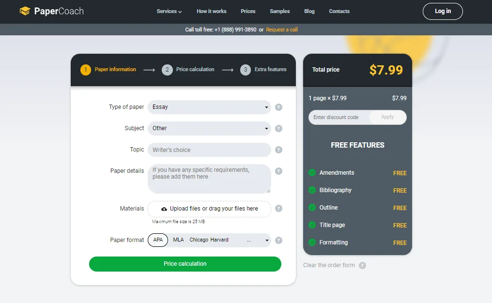Click the Paper format help icon
492x303 pixels.
point(278,240)
